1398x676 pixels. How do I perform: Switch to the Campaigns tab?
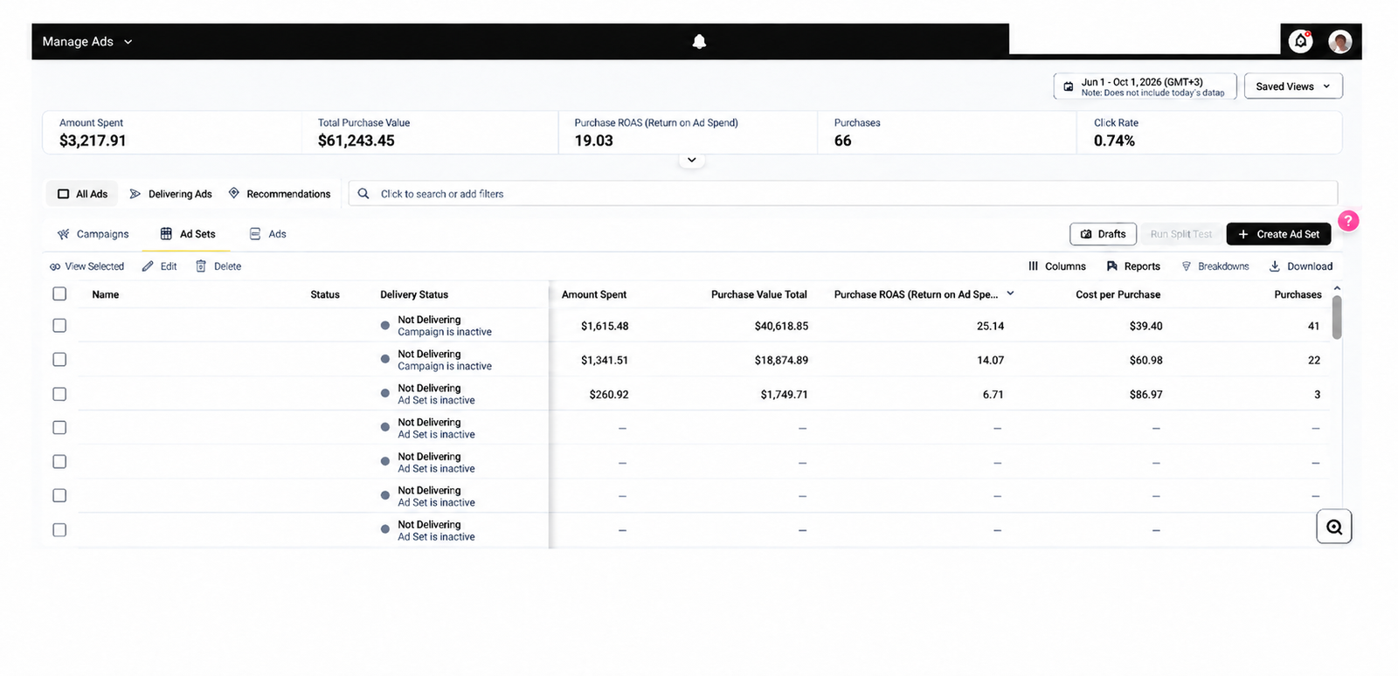93,234
